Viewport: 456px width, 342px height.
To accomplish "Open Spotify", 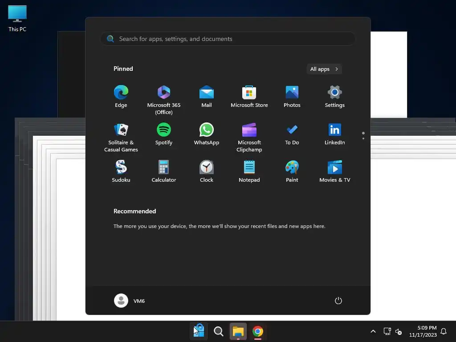I will 164,134.
